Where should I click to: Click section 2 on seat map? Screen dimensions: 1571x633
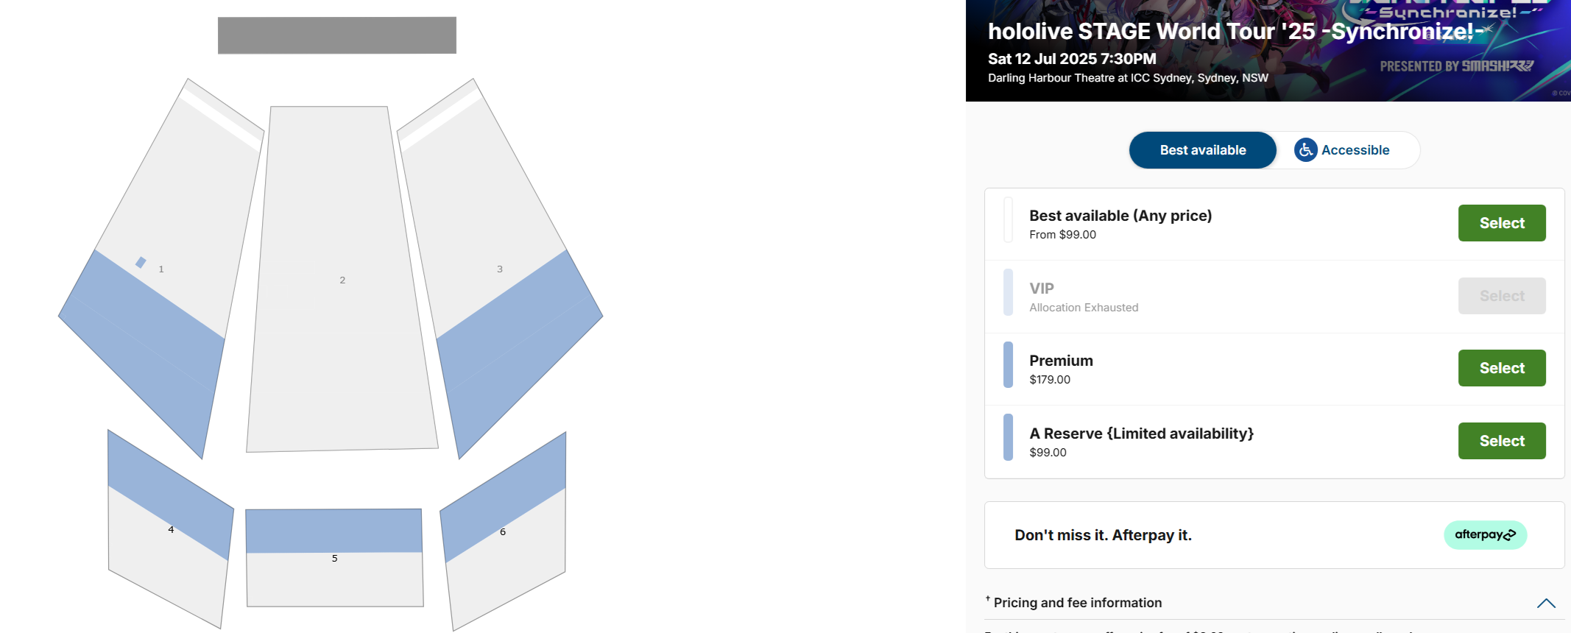coord(342,280)
